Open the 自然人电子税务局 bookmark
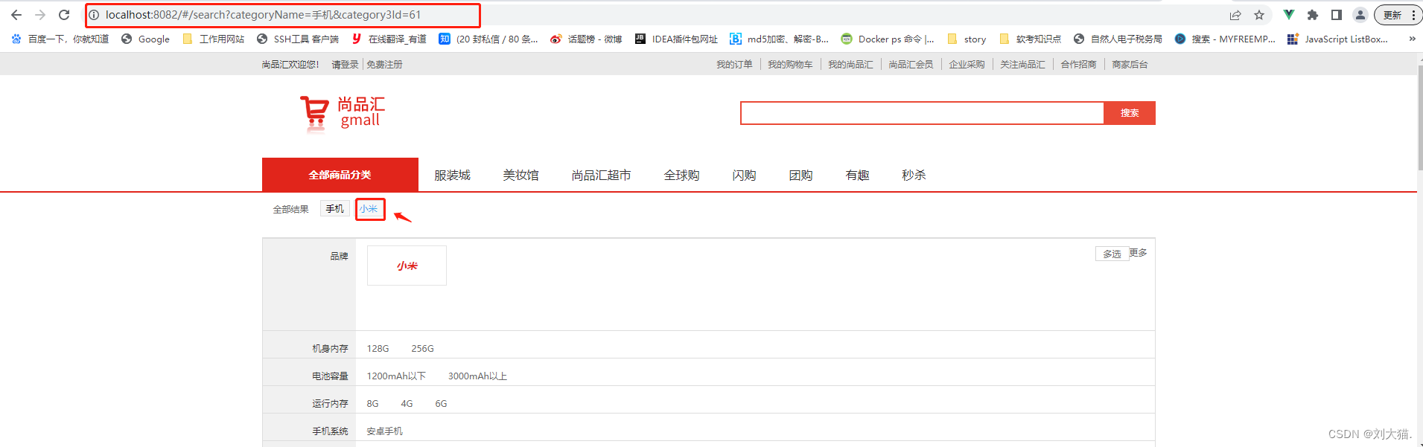The height and width of the screenshot is (447, 1423). tap(1118, 39)
